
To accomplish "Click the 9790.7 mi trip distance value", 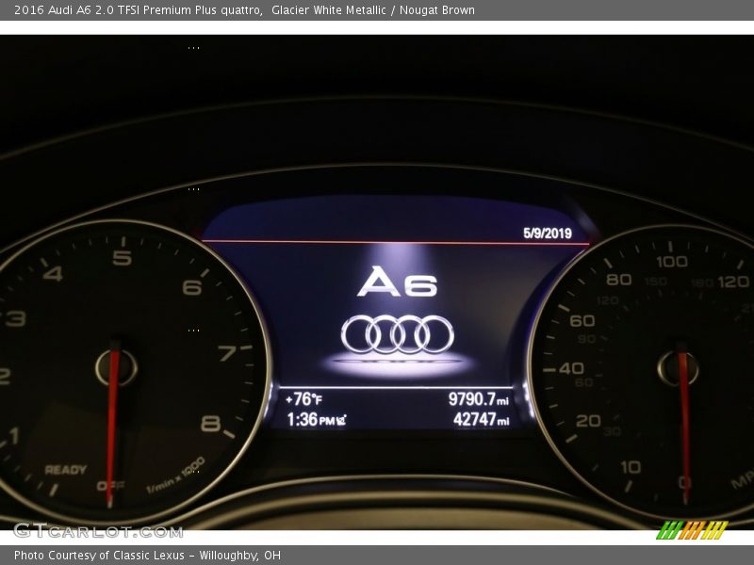I will [479, 399].
